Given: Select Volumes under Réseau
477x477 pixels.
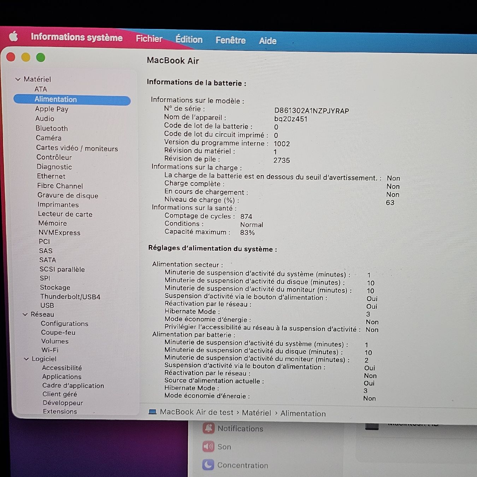Looking at the screenshot, I should pyautogui.click(x=55, y=341).
